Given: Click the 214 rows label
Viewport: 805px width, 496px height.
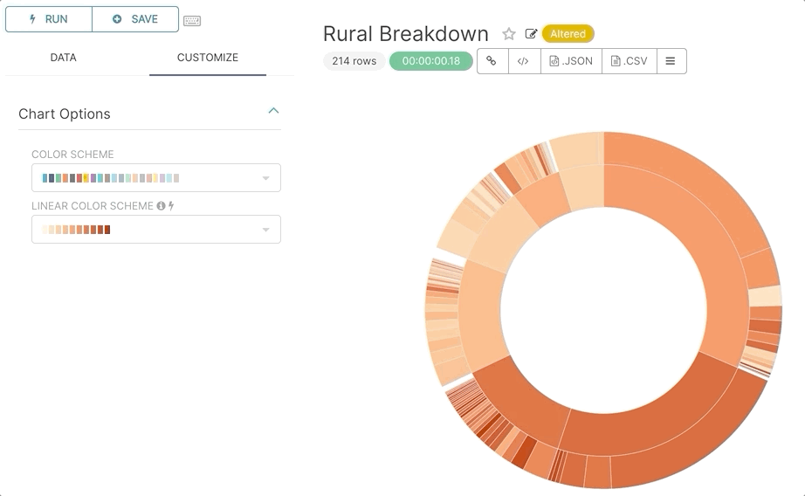Looking at the screenshot, I should (x=354, y=61).
